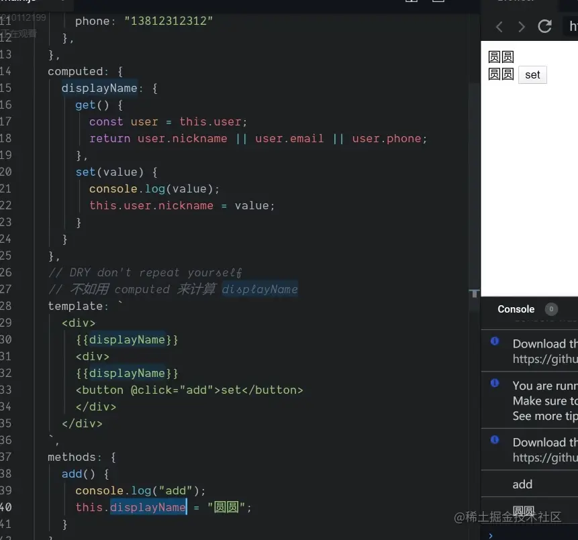Refresh the preview browser page
The image size is (578, 540).
click(545, 26)
